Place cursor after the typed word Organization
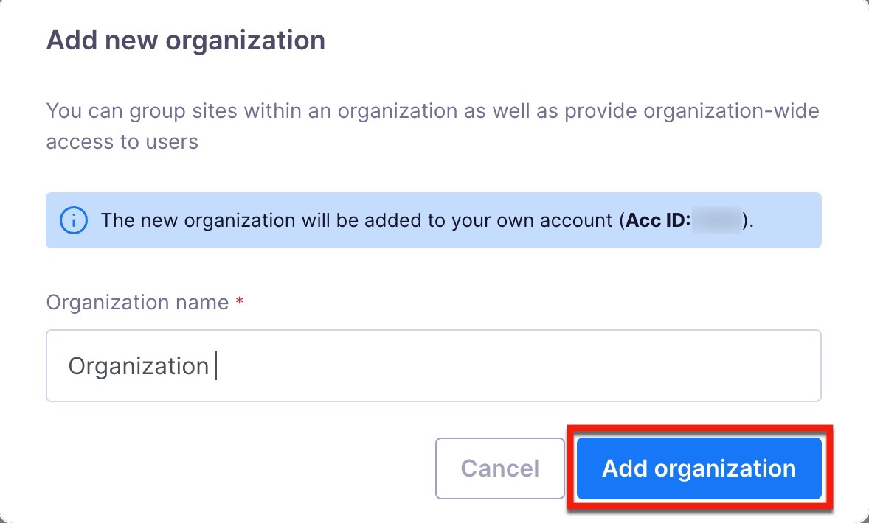 tap(215, 365)
